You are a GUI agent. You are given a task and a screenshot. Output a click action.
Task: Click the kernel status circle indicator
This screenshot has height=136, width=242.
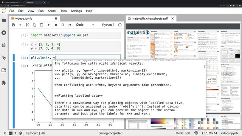pos(120,25)
